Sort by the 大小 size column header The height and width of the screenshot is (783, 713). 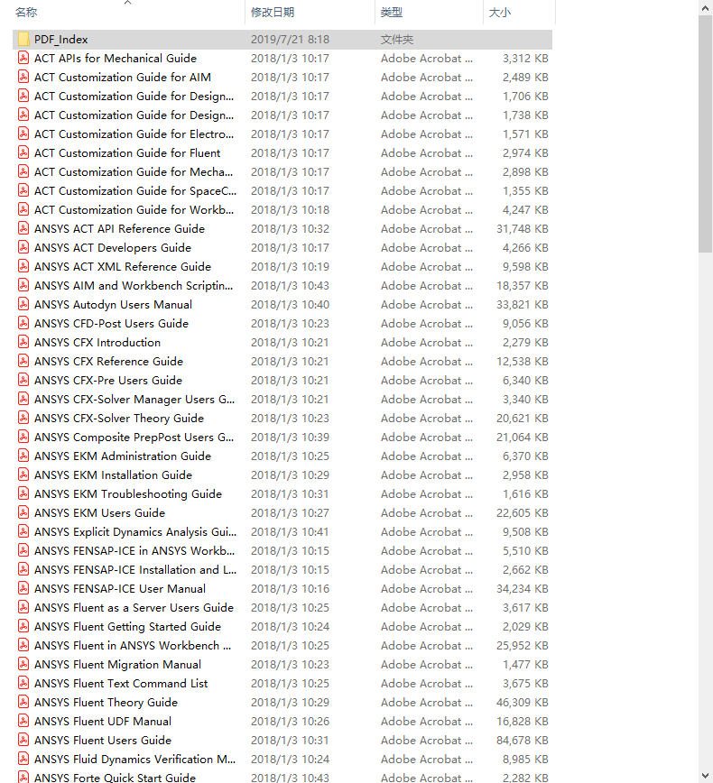(499, 13)
